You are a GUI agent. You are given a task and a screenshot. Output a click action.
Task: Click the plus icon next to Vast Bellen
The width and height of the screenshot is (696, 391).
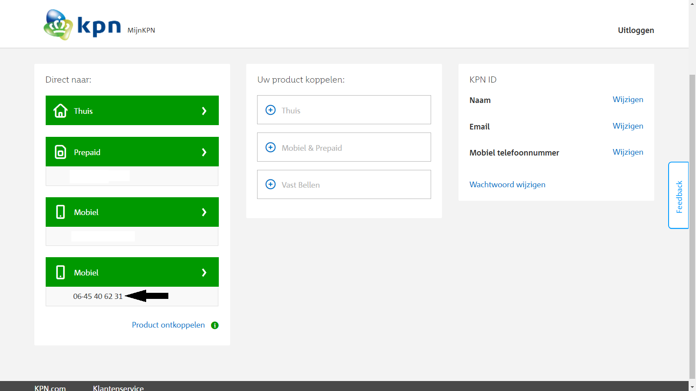pyautogui.click(x=271, y=184)
